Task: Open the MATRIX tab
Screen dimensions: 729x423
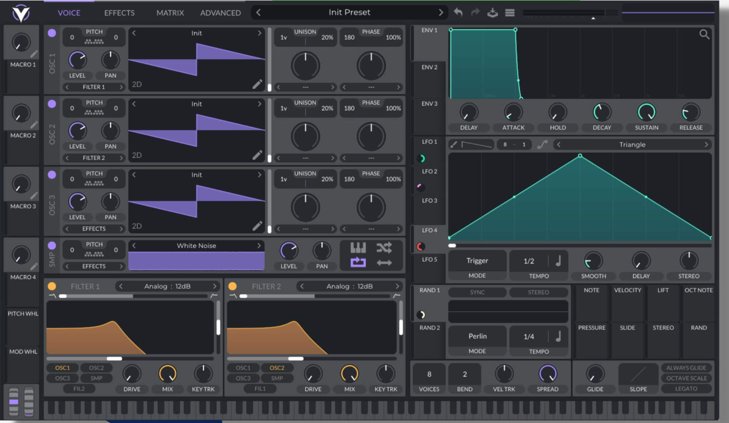Action: click(170, 13)
